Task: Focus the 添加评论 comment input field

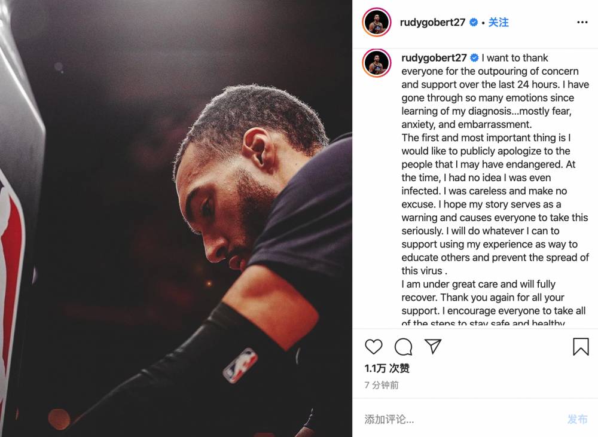Action: pos(462,419)
